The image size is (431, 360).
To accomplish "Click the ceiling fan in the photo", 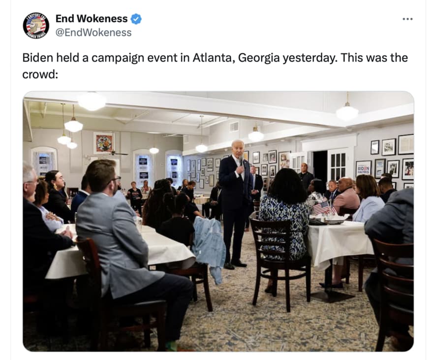I will 113,153.
